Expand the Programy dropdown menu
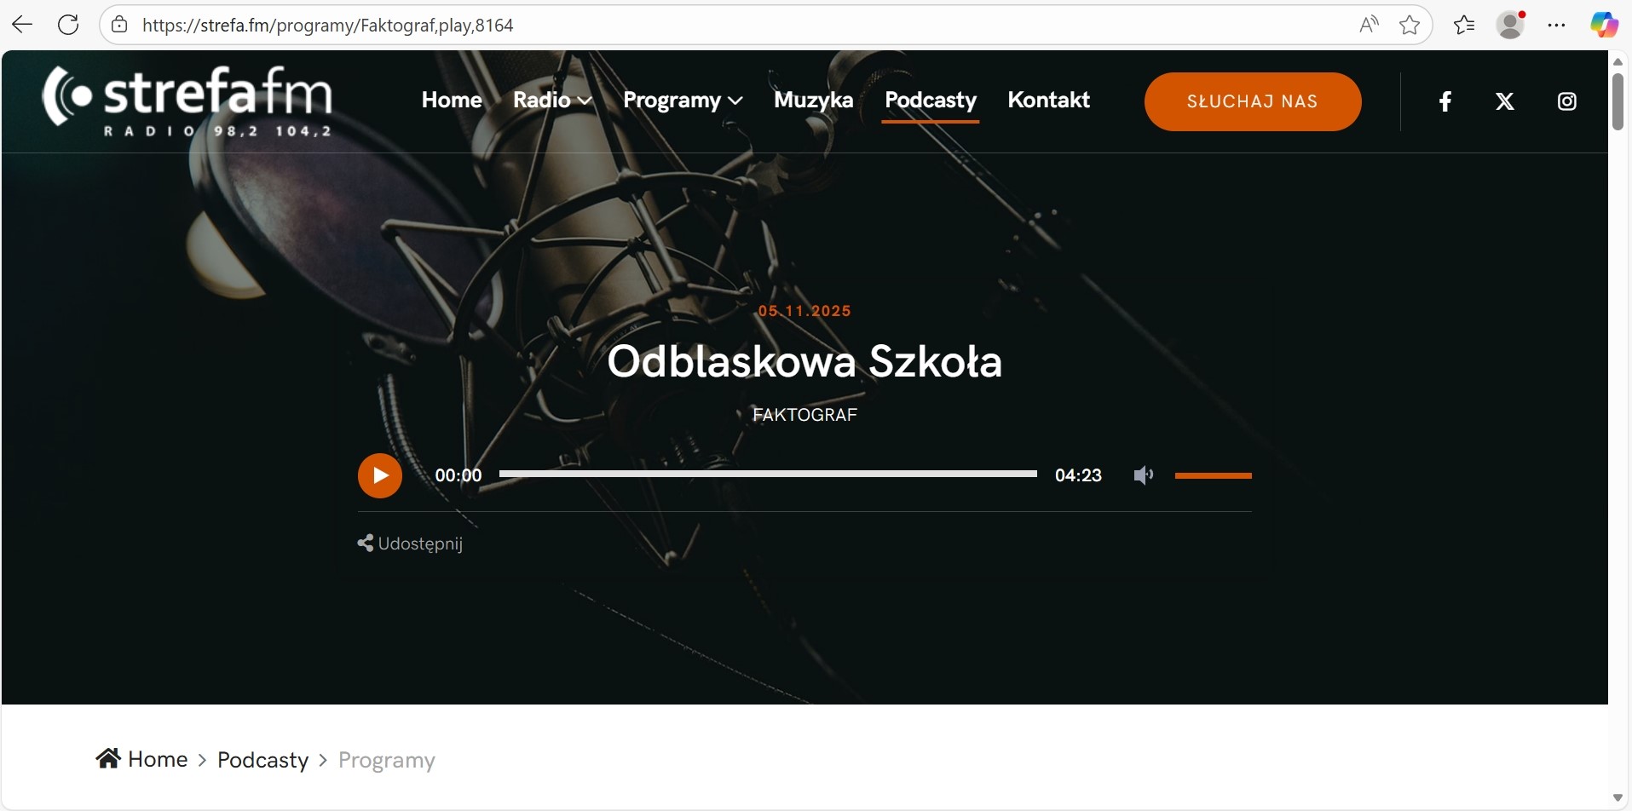The width and height of the screenshot is (1632, 811). (x=683, y=101)
